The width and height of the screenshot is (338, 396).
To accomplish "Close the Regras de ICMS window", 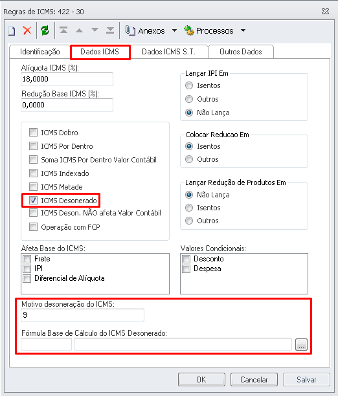I will (x=325, y=12).
